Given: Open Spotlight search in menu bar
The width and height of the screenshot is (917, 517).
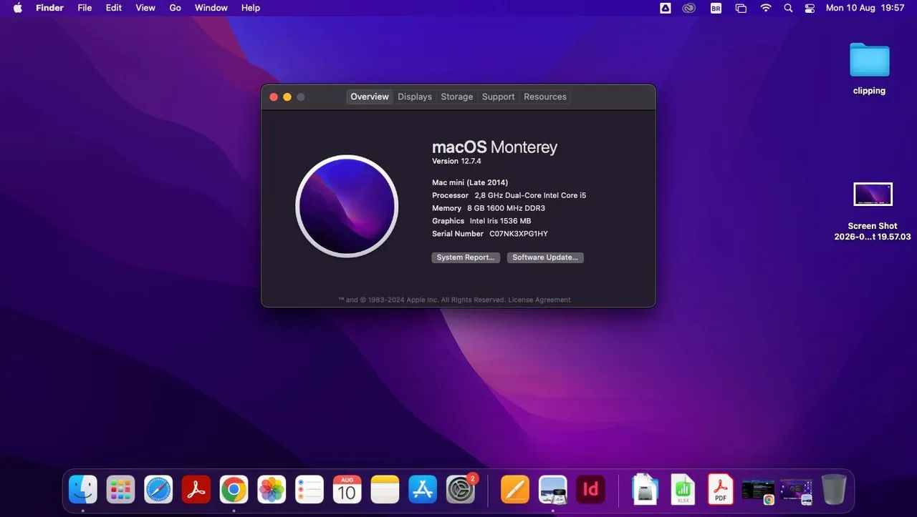Looking at the screenshot, I should point(788,8).
